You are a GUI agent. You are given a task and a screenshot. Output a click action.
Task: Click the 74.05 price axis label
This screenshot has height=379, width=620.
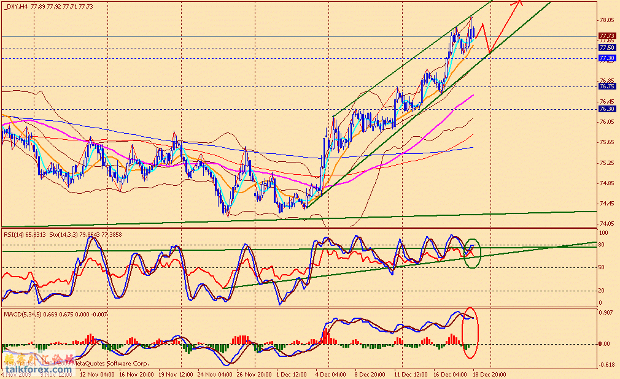pos(607,224)
